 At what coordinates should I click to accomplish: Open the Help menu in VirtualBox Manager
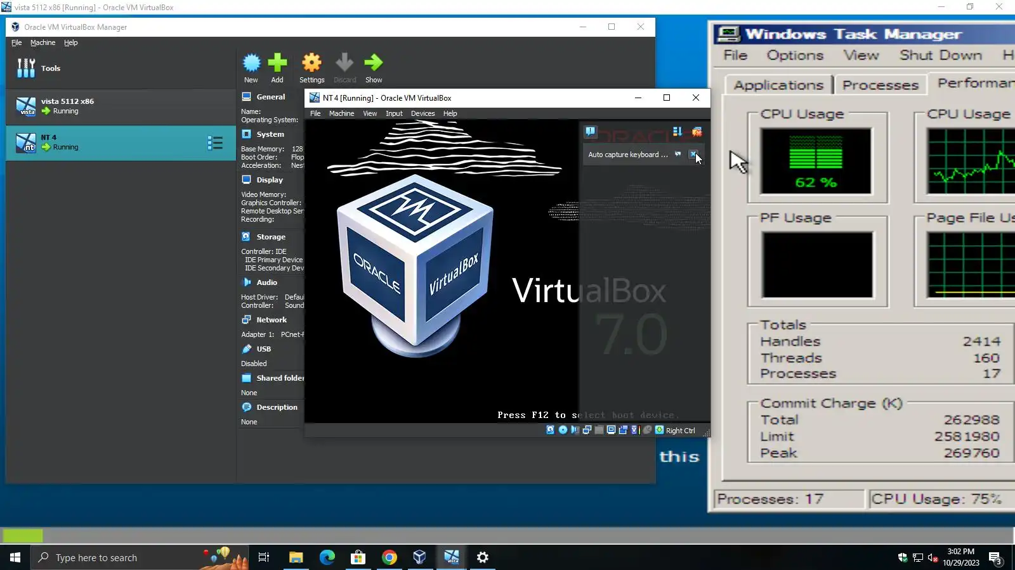70,42
